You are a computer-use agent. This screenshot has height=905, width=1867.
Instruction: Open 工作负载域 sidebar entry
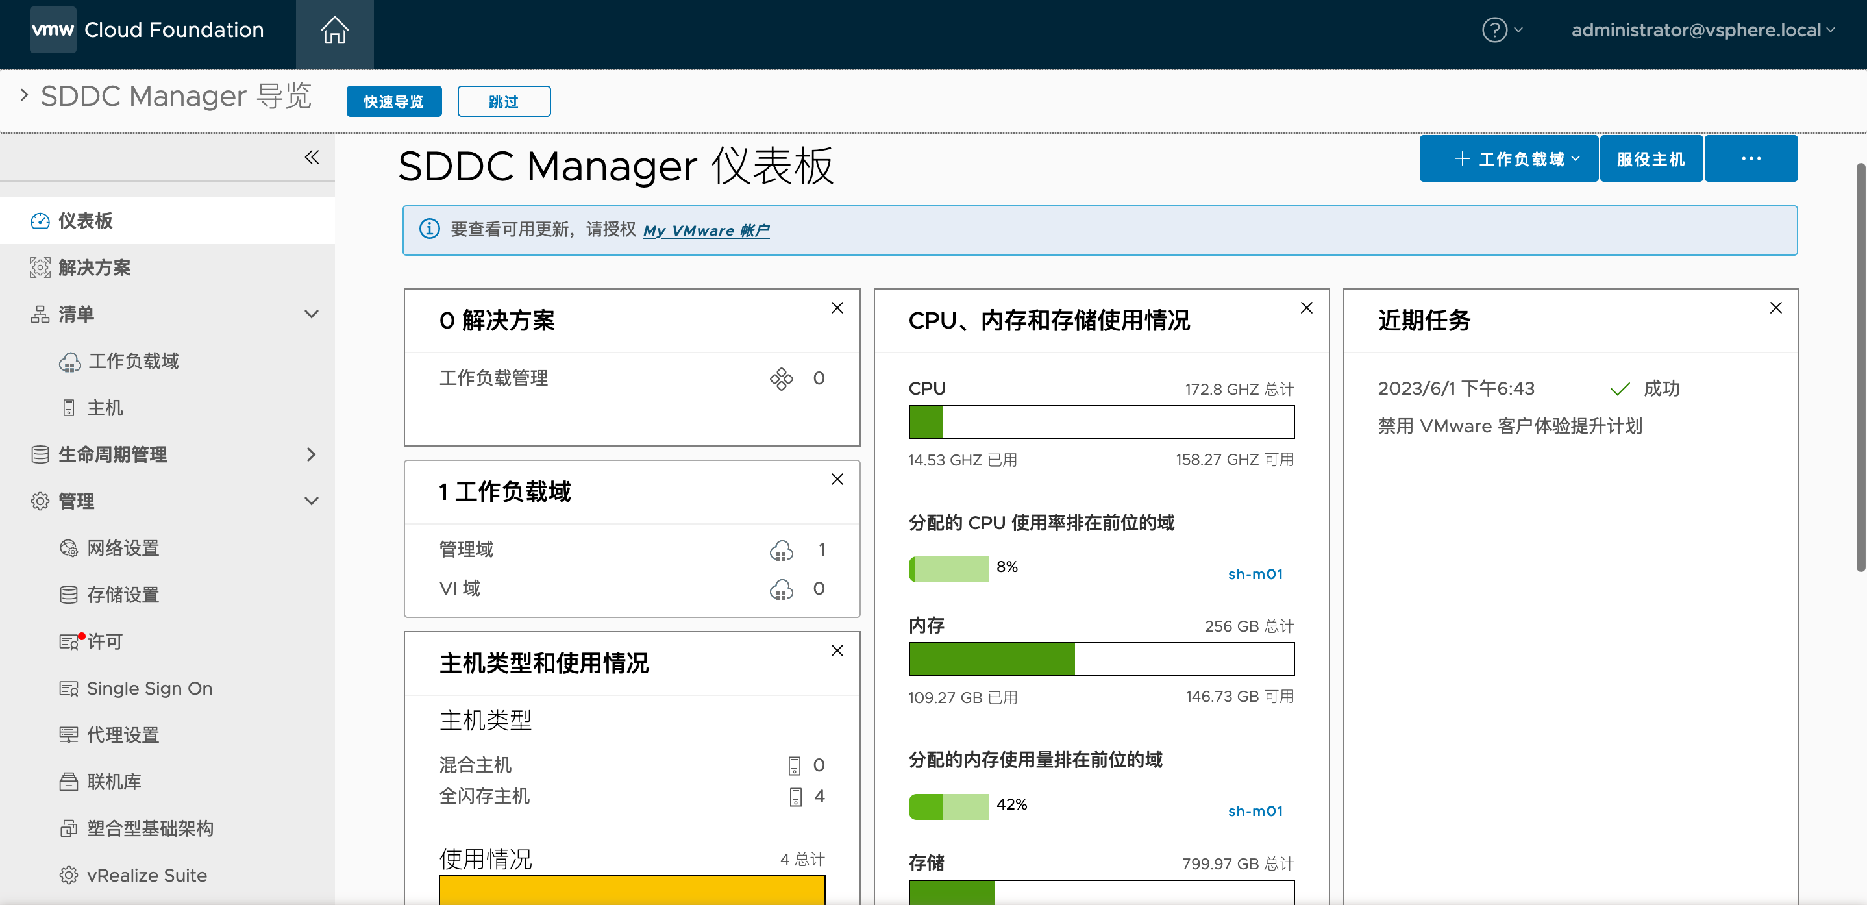click(133, 362)
